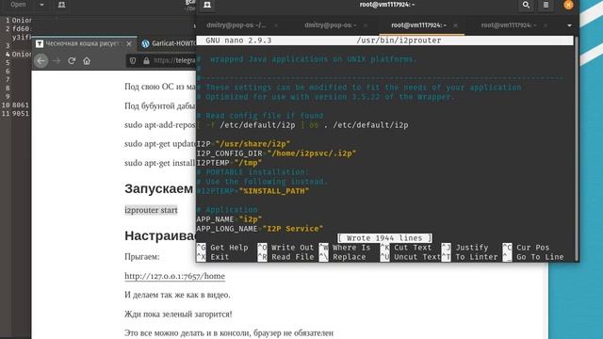Click the browser forward arrow
The width and height of the screenshot is (603, 339).
(x=57, y=60)
